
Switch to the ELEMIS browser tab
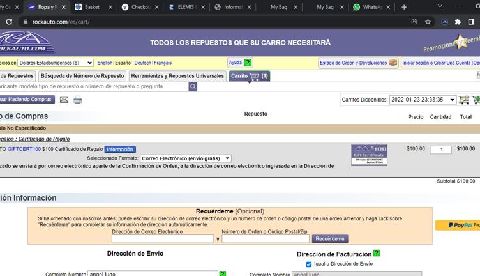point(185,7)
